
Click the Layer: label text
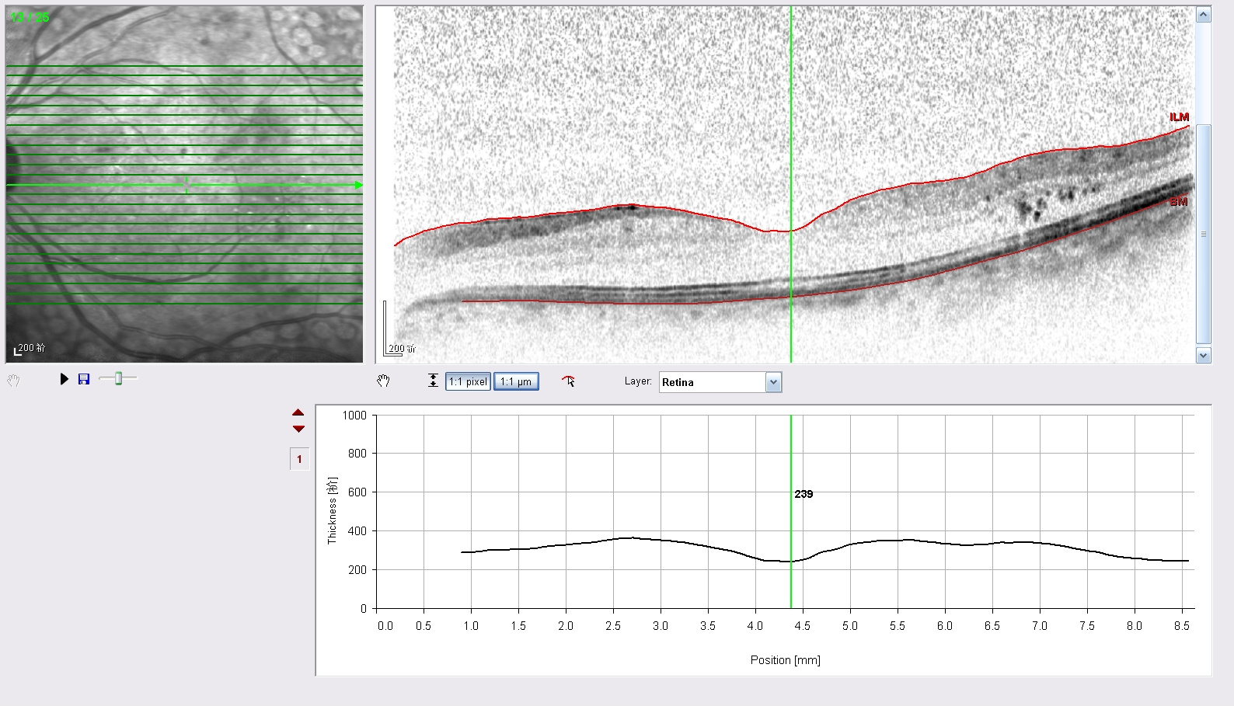638,381
